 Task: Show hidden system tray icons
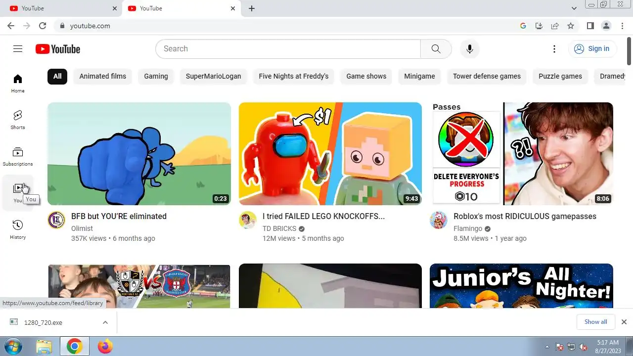546,347
